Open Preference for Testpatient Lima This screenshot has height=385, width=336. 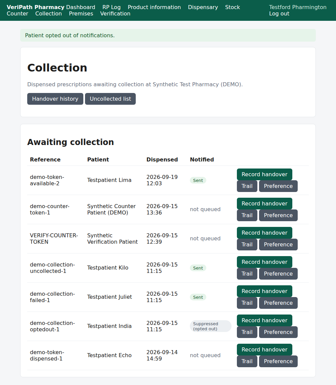pos(278,186)
